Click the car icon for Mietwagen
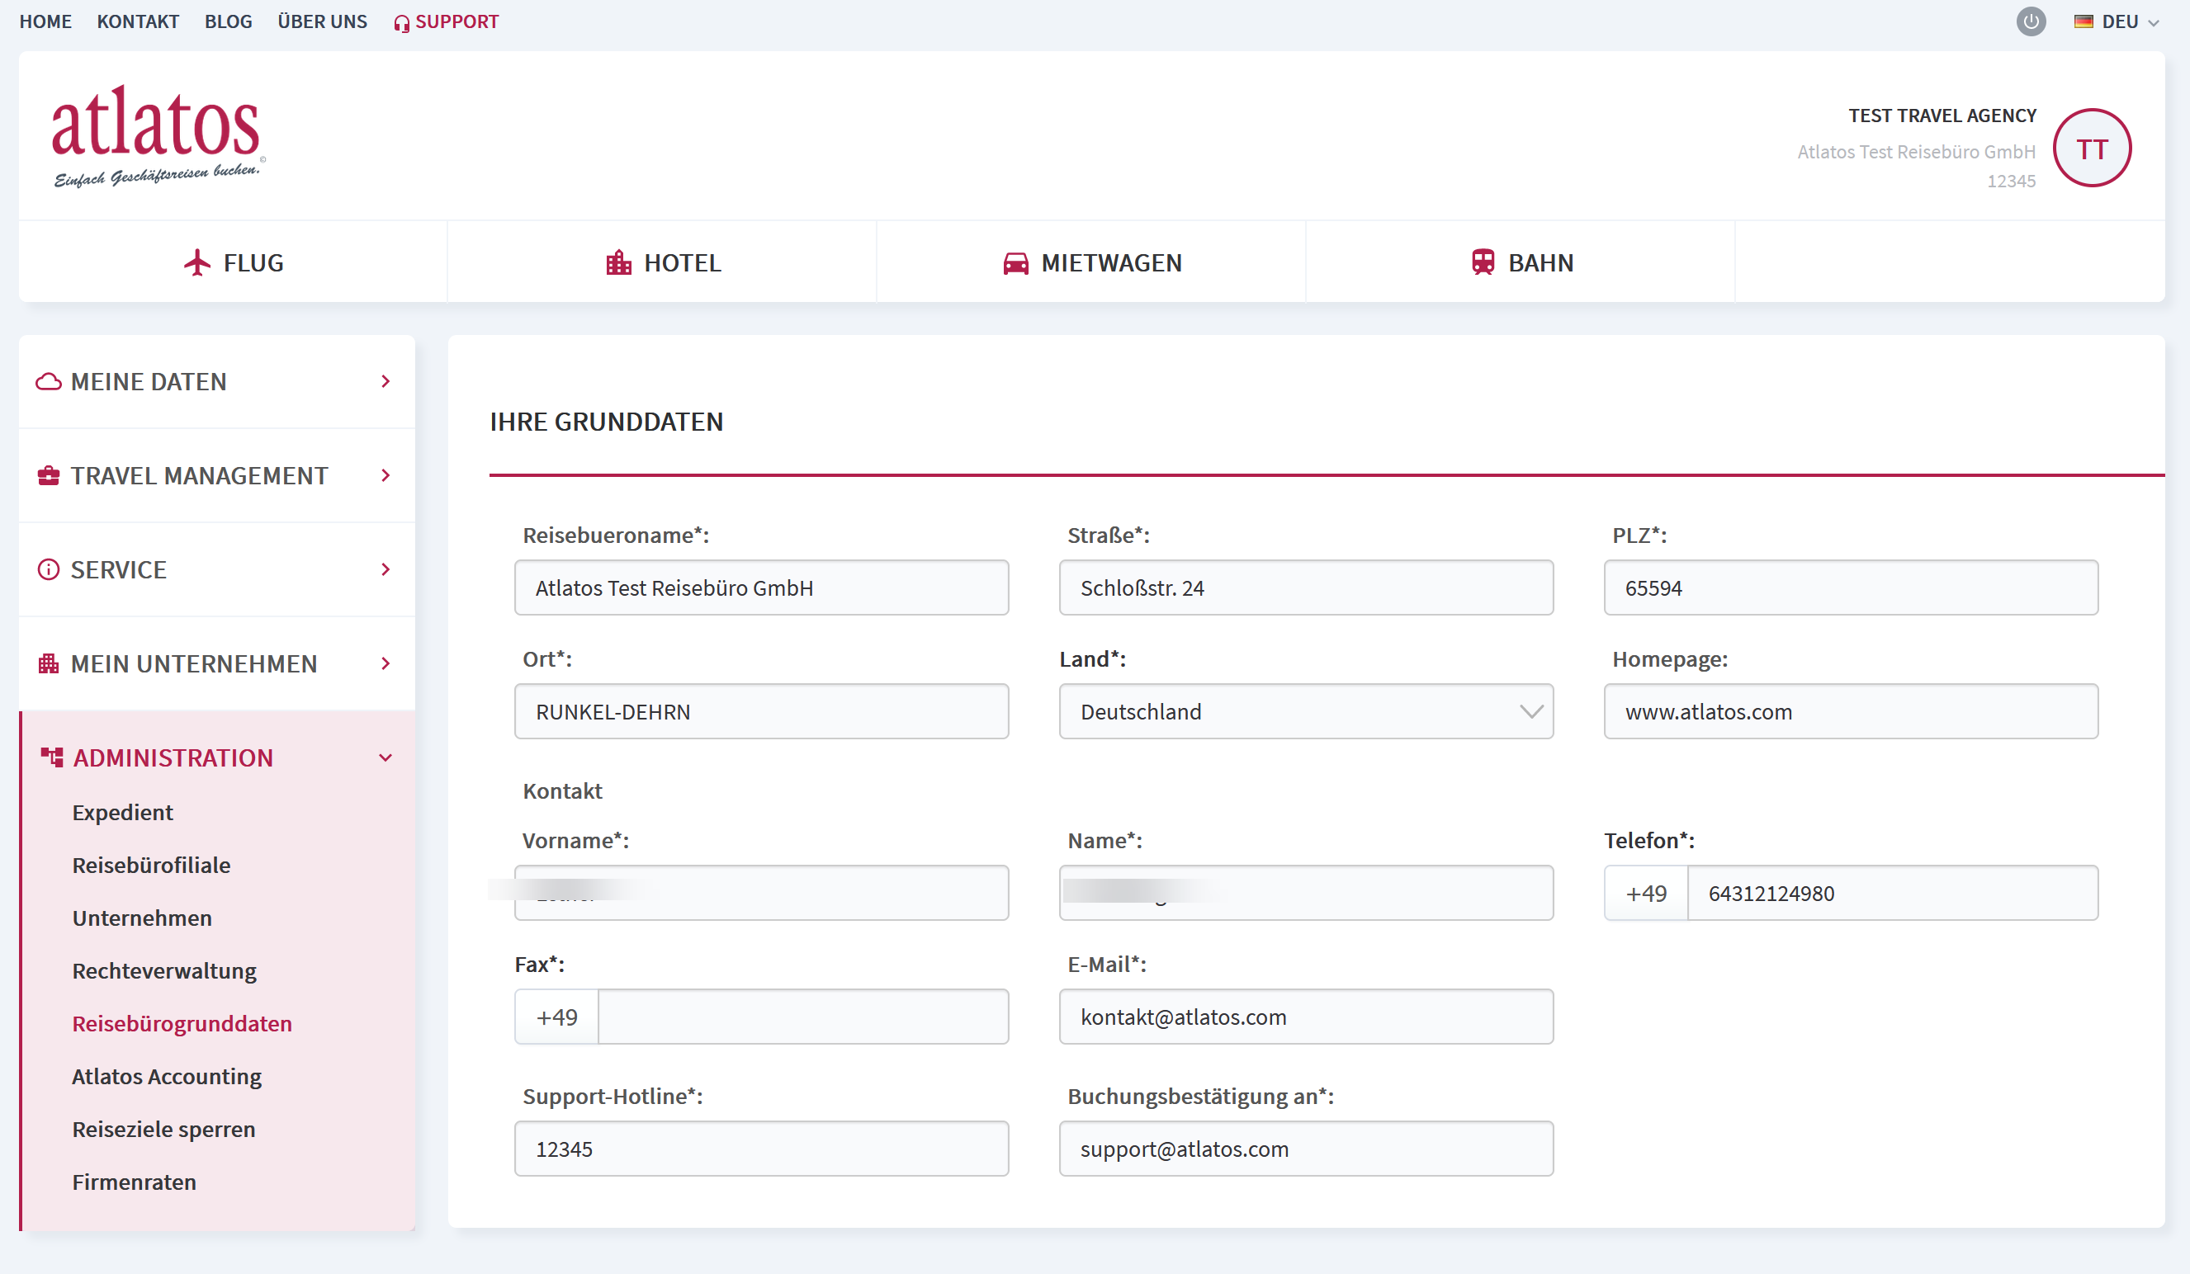 click(1015, 262)
